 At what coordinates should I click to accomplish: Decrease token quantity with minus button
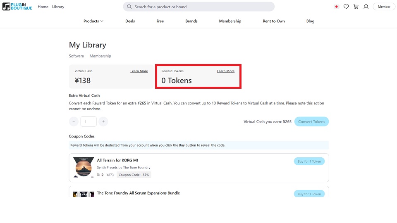tap(74, 121)
